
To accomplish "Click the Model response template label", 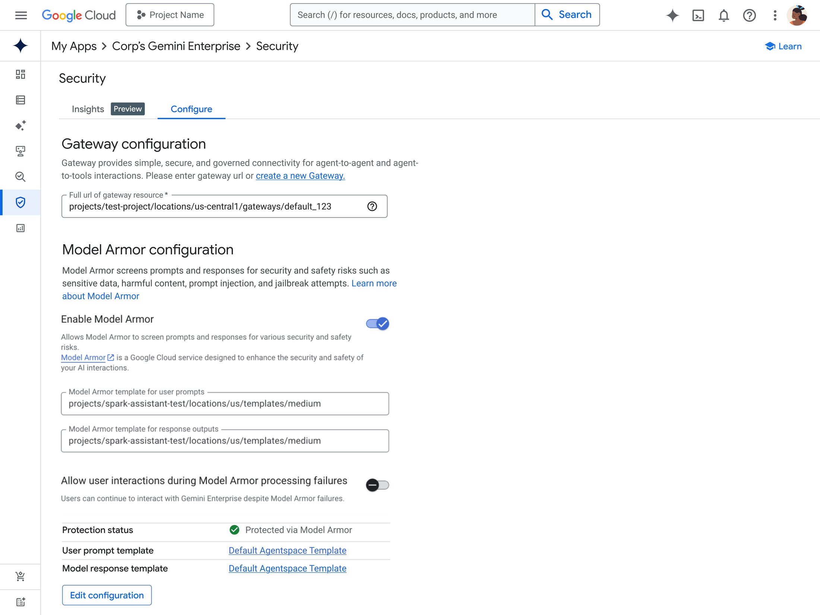I will [115, 568].
